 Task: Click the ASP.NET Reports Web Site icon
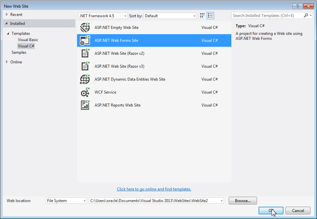[x=85, y=105]
